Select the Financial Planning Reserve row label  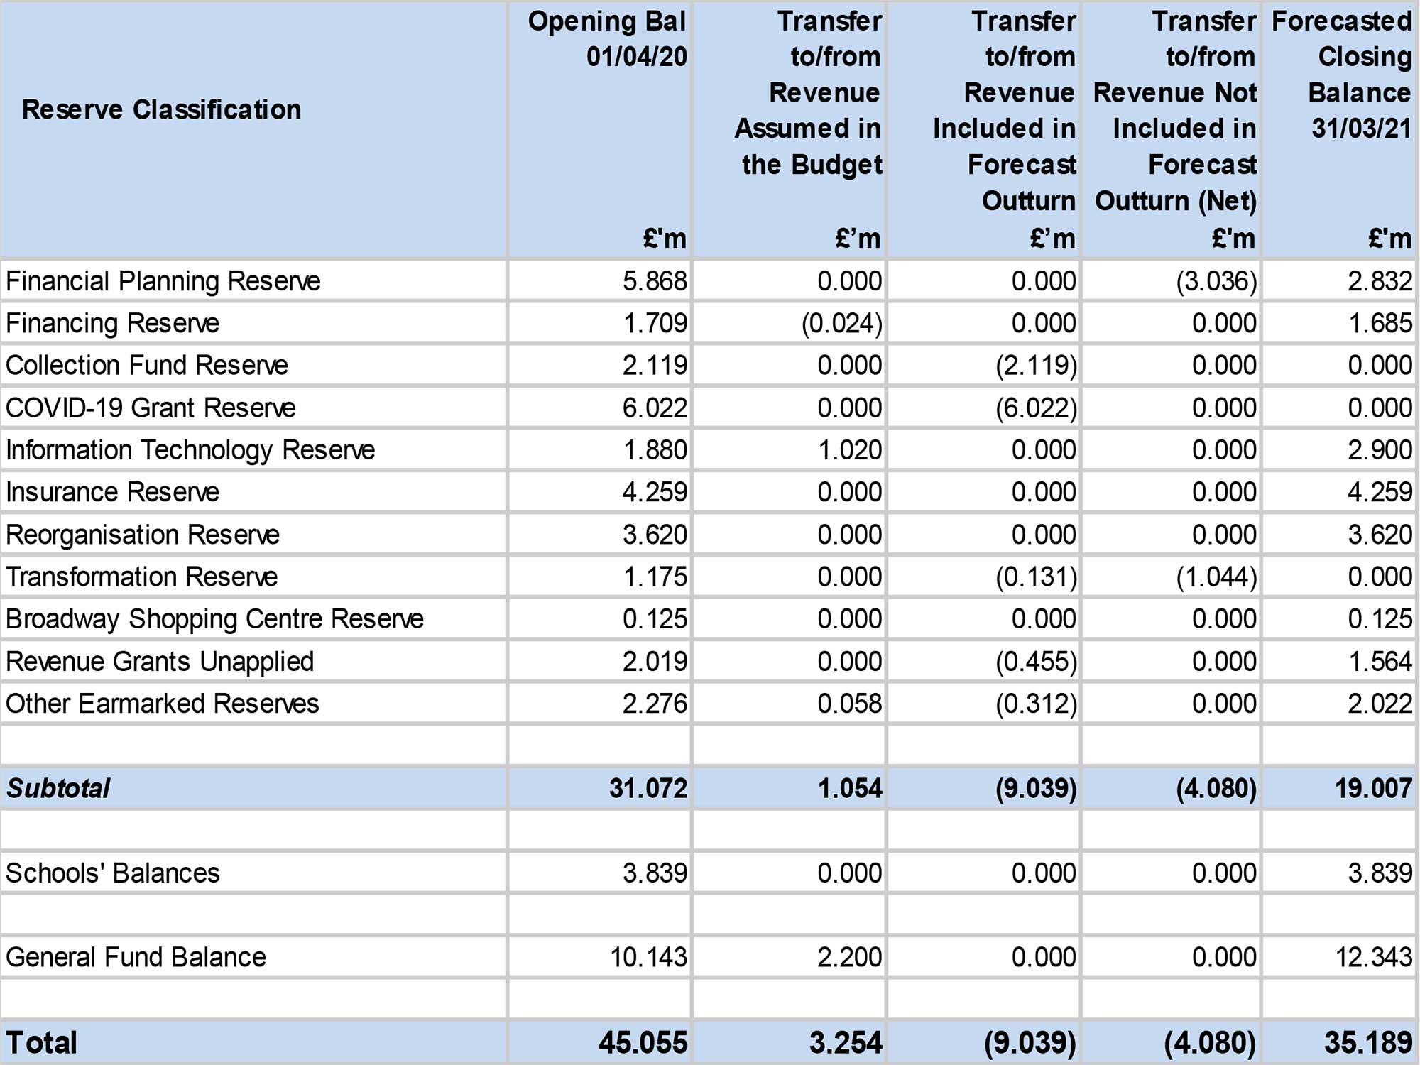click(x=163, y=281)
